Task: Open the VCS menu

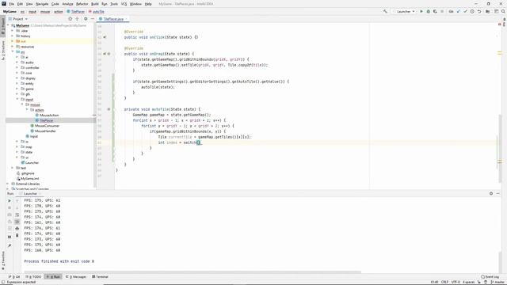Action: click(x=124, y=4)
